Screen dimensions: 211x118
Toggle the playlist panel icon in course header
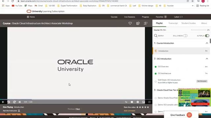tap(145, 23)
